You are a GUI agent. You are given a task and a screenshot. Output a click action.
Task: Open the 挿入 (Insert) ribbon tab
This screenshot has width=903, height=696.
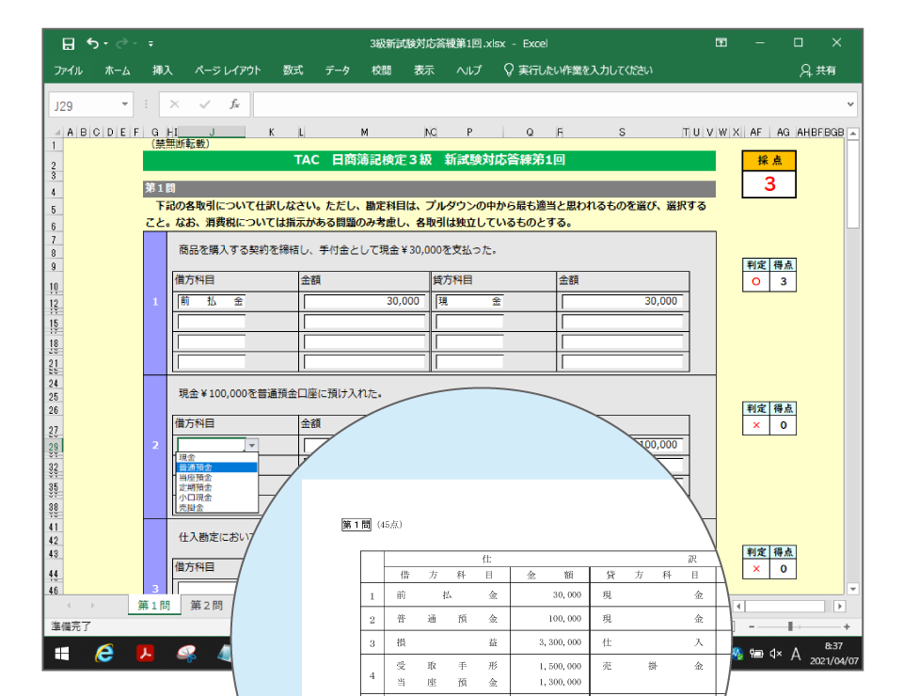163,71
